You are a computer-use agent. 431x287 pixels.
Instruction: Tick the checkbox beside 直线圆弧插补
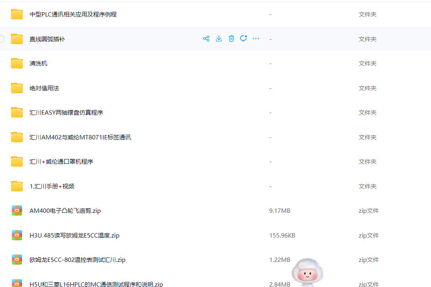tap(2, 39)
